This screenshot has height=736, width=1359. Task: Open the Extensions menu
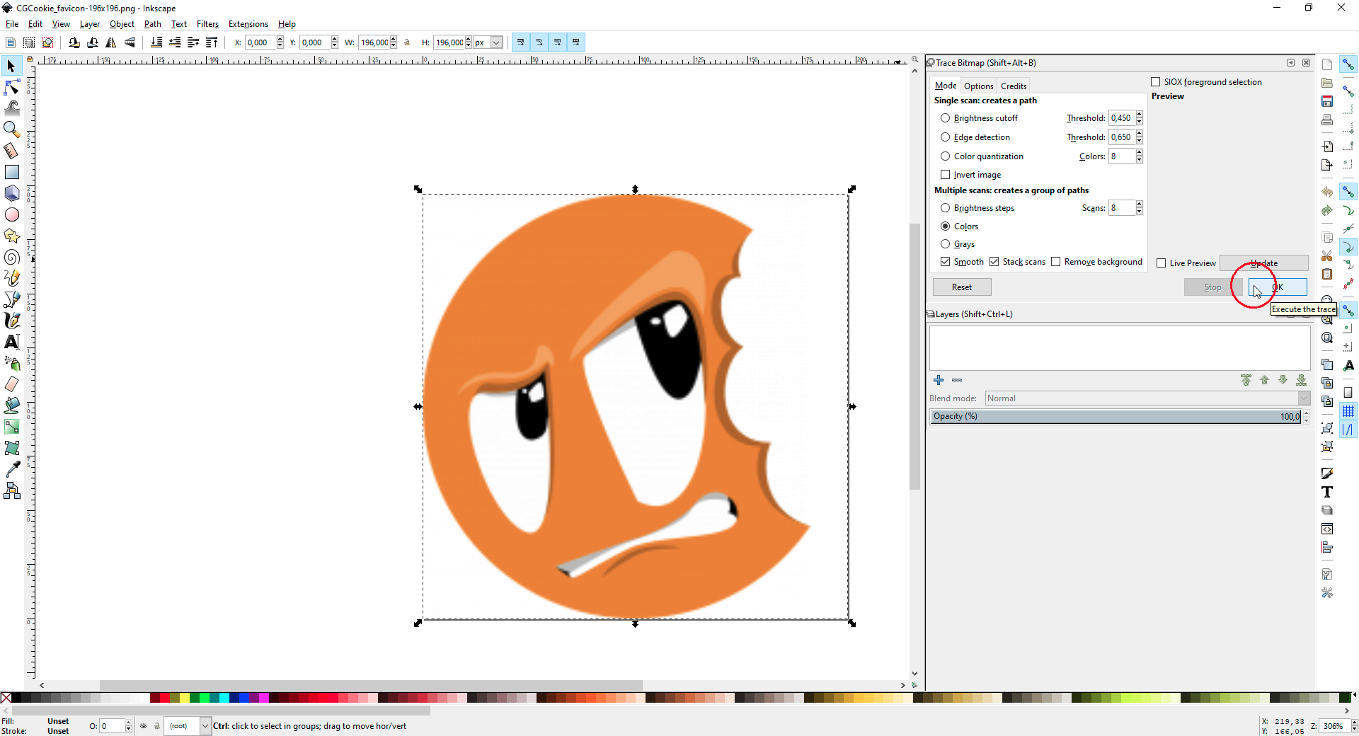[x=248, y=24]
